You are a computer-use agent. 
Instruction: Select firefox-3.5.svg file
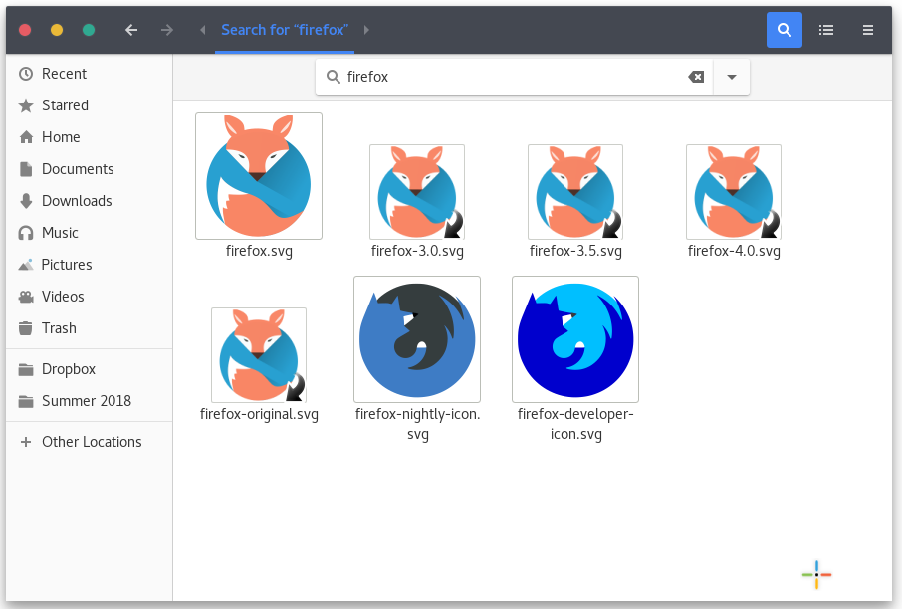(575, 192)
